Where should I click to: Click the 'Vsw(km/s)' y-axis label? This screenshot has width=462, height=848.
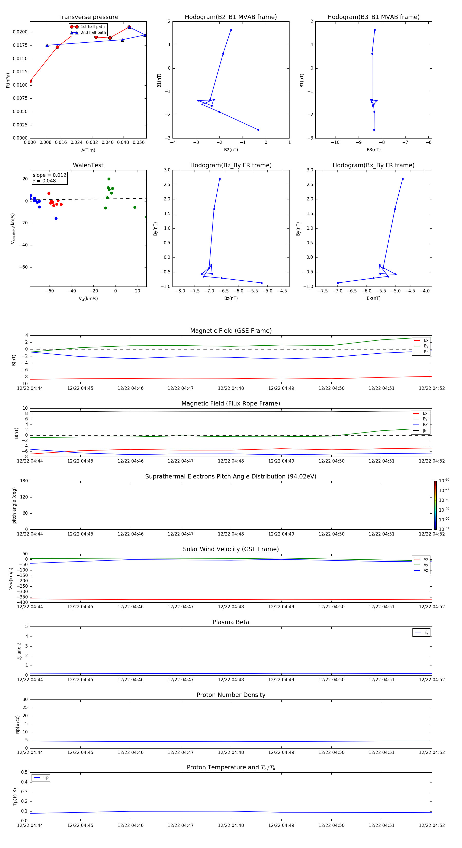[11, 578]
